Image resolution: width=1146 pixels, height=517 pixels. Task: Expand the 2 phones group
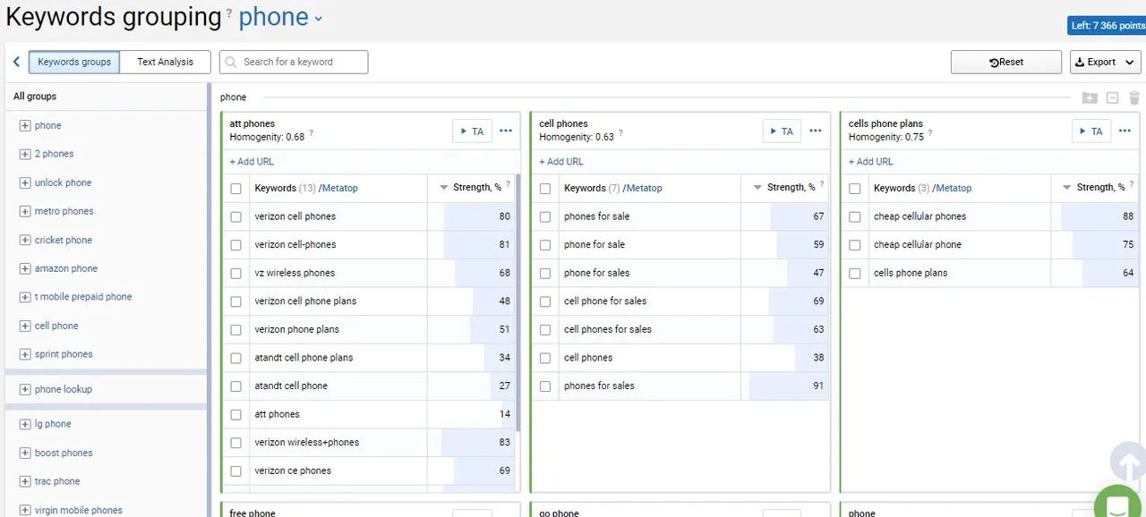(x=25, y=154)
